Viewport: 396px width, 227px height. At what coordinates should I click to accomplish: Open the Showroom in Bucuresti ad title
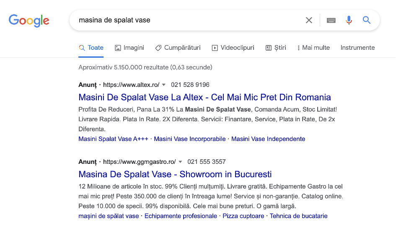pos(175,174)
